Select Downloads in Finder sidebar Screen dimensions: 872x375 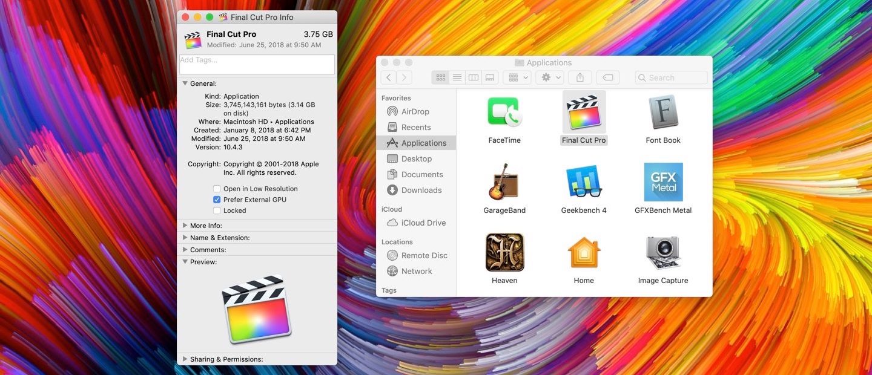click(x=421, y=190)
